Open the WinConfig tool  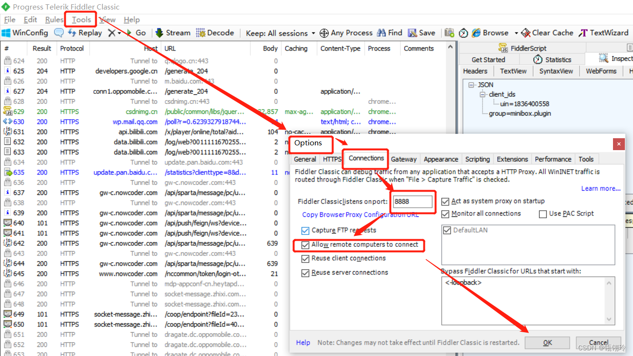click(25, 33)
